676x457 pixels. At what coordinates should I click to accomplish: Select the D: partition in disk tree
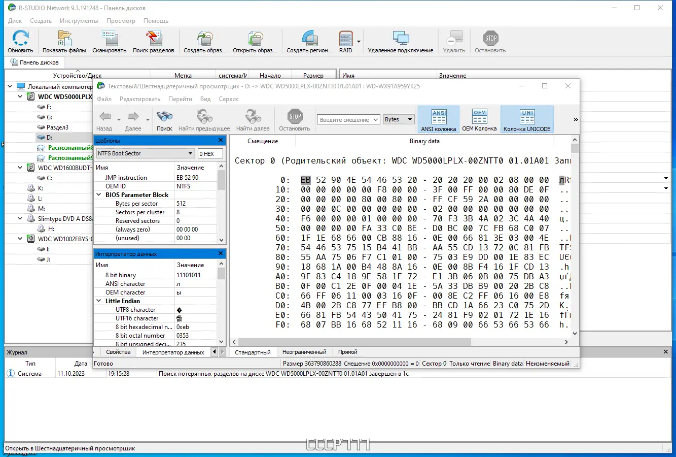(x=50, y=137)
